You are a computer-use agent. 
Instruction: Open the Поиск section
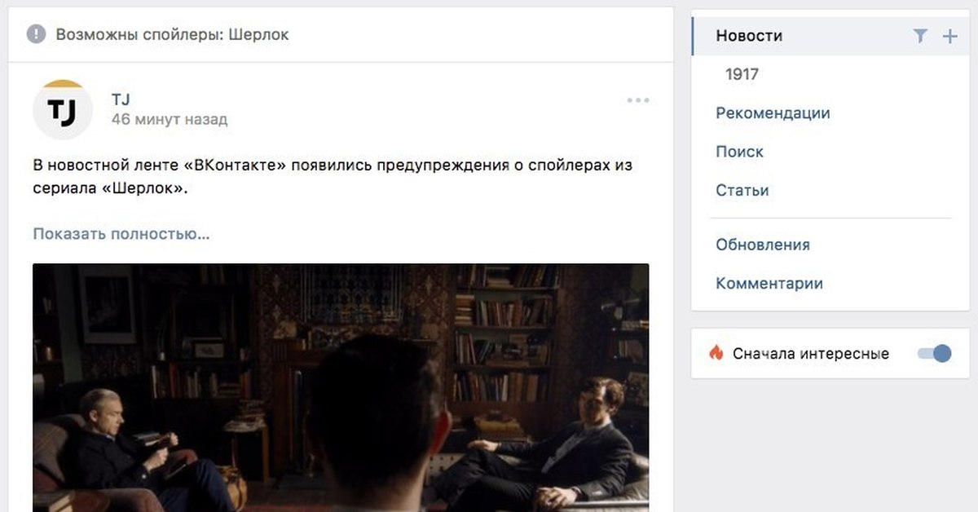pos(739,152)
